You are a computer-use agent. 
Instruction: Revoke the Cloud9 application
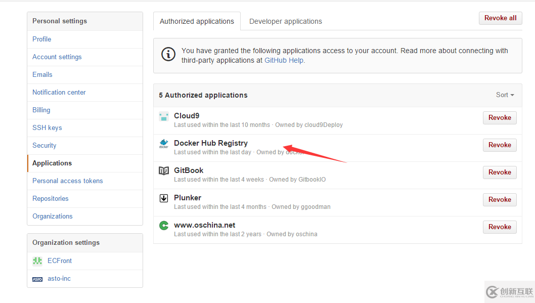coord(500,118)
